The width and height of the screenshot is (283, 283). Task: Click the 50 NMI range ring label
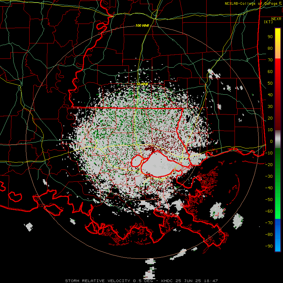pyautogui.click(x=142, y=84)
